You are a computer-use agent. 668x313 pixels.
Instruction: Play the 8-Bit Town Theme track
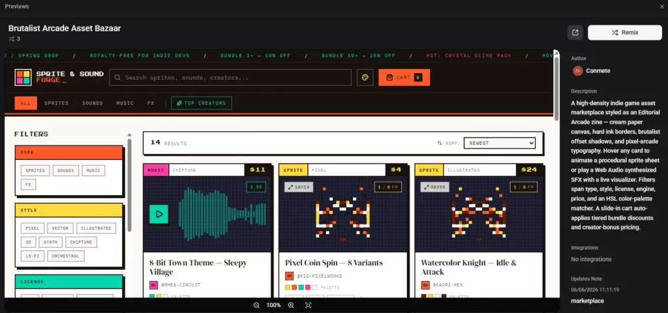159,214
